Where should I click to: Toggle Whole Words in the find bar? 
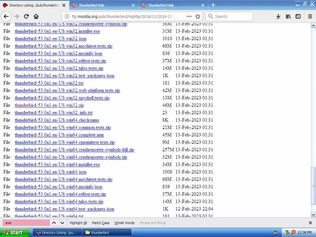124,223
